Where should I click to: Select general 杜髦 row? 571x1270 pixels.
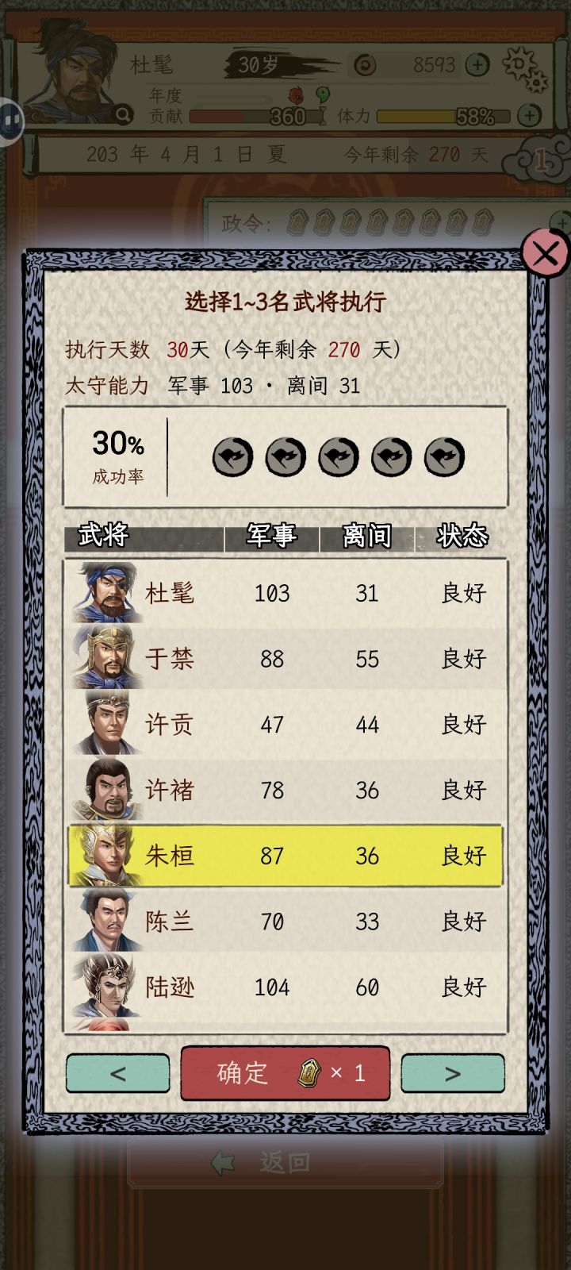click(x=285, y=593)
